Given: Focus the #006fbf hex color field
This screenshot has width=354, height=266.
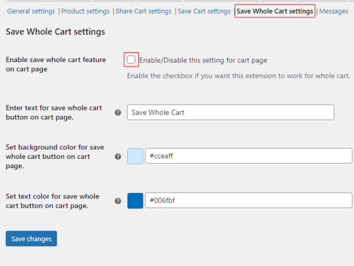Looking at the screenshot, I should click(248, 201).
